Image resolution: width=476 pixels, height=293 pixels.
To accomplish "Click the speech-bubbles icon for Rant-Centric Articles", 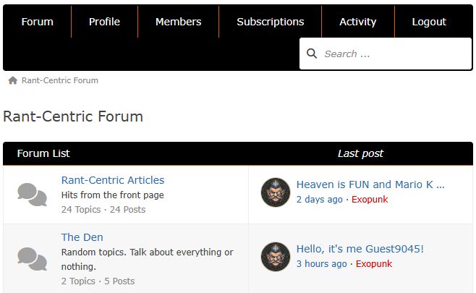I will click(32, 195).
